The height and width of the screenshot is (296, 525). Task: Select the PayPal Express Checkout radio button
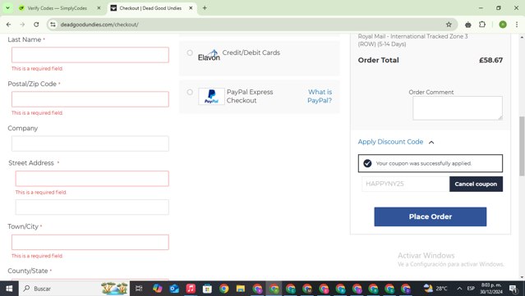coord(190,92)
